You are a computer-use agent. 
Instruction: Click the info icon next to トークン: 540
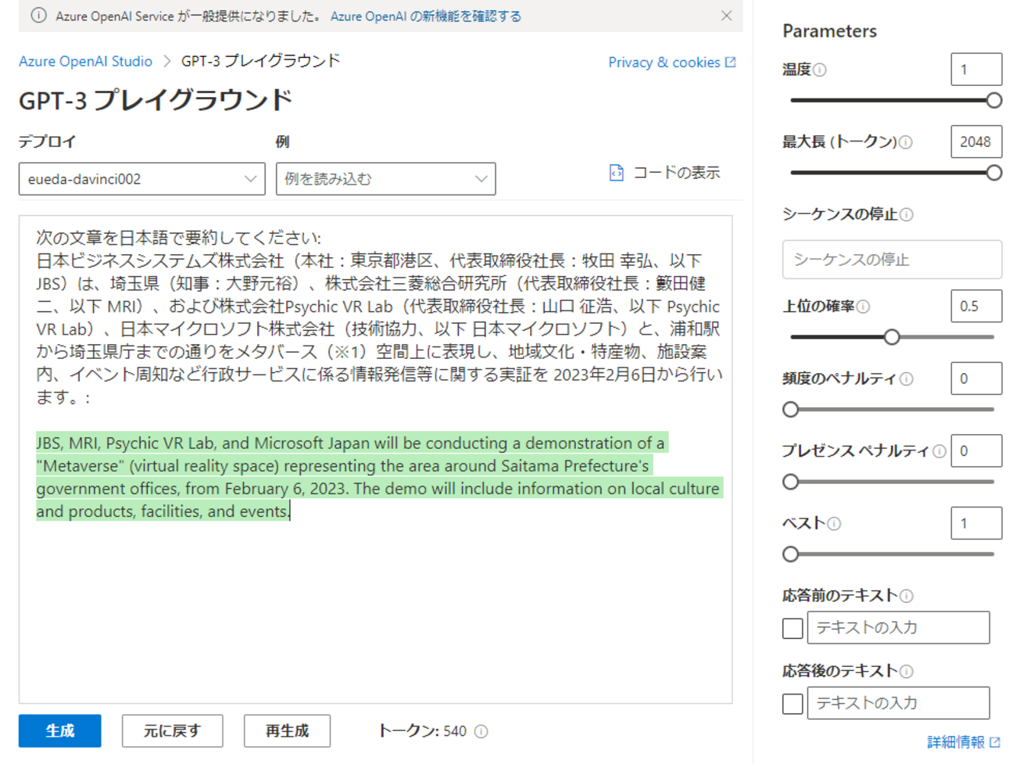pyautogui.click(x=481, y=731)
